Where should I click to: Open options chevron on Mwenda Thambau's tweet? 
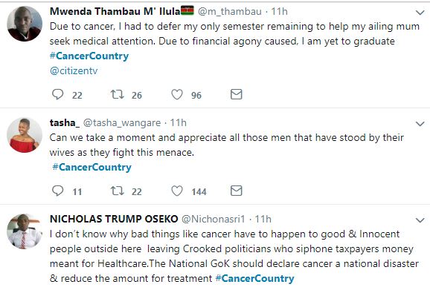click(420, 13)
